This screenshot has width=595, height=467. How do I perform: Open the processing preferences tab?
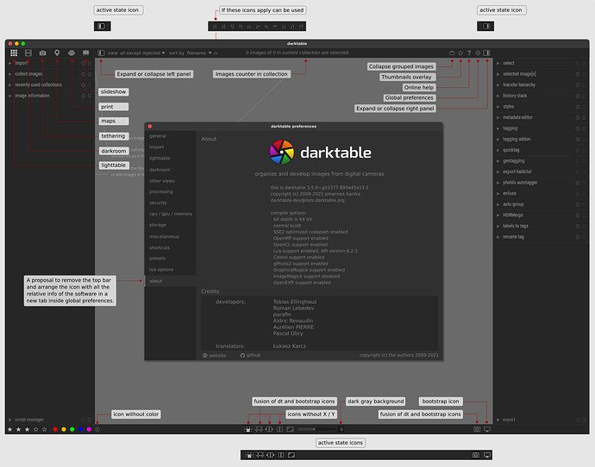[x=171, y=192]
